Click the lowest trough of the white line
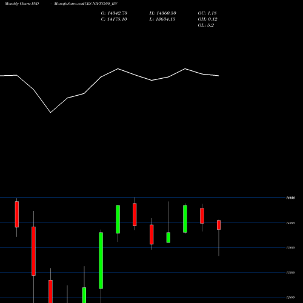The image size is (303, 303). click(x=50, y=113)
